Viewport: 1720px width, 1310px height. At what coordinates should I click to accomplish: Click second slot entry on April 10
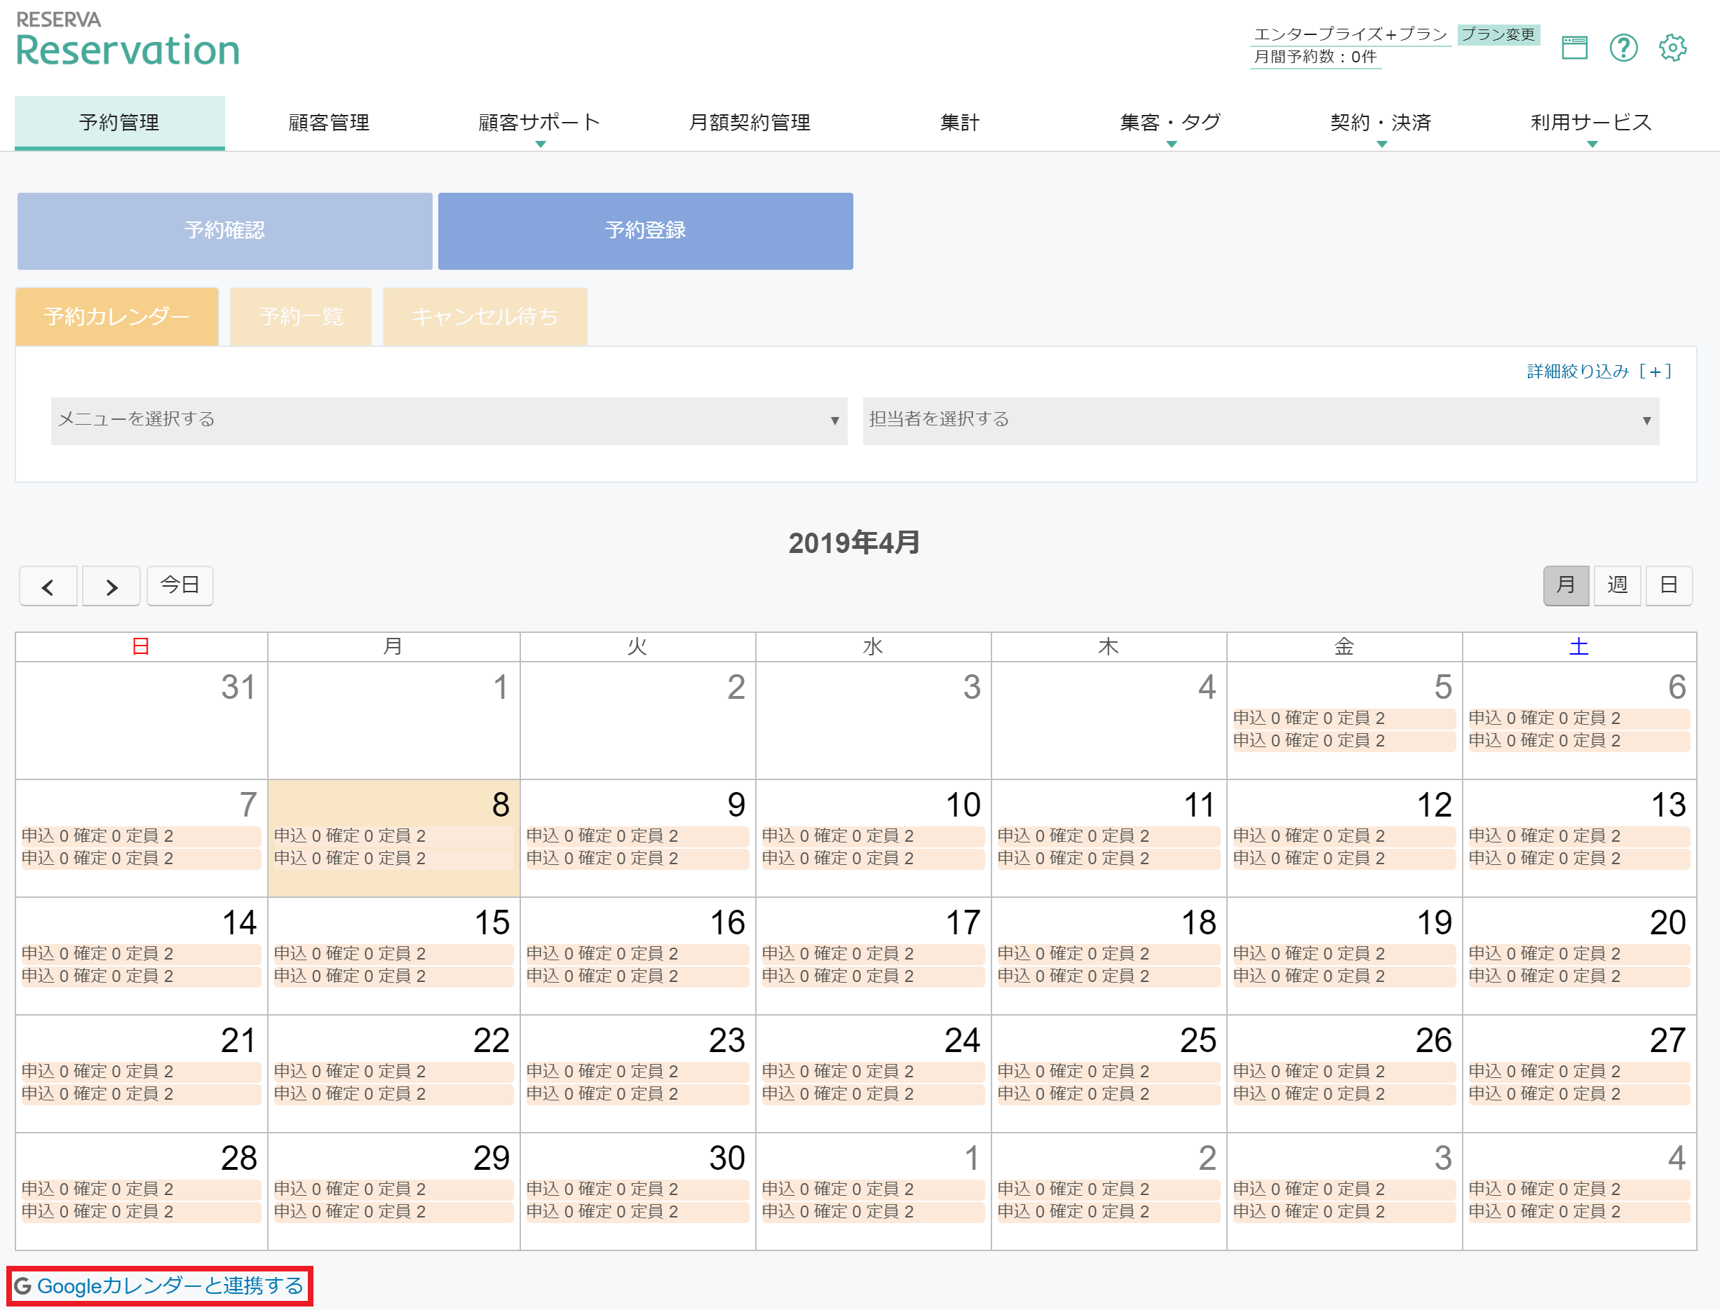tap(873, 859)
